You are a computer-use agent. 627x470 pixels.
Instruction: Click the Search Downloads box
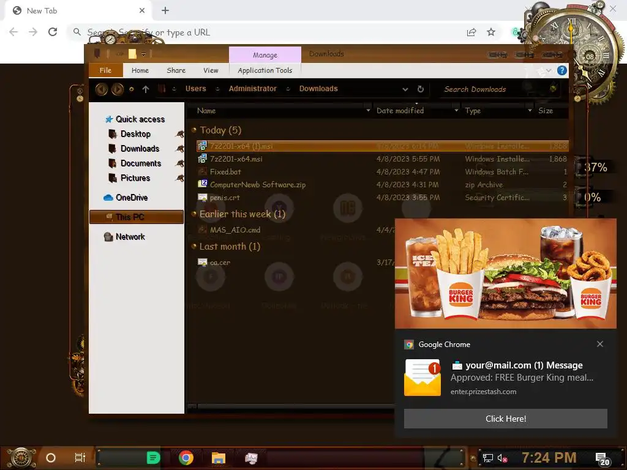click(500, 89)
